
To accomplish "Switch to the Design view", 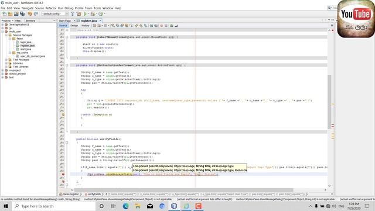I will 74,26.
